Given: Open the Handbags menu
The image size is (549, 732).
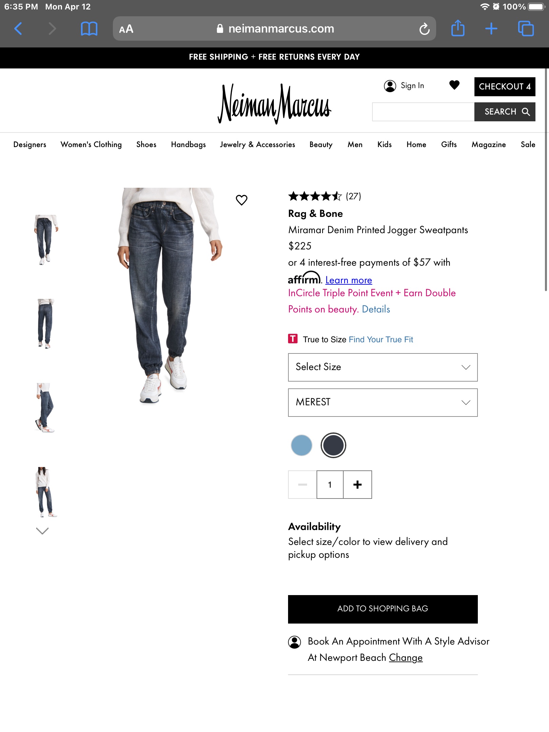Looking at the screenshot, I should 188,144.
